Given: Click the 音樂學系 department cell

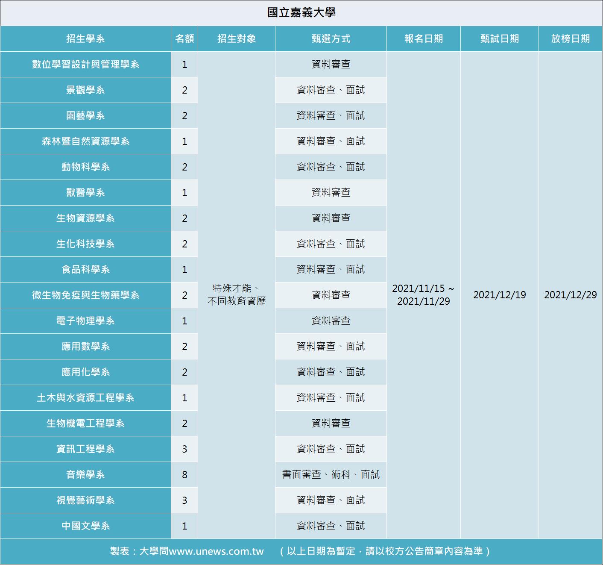Looking at the screenshot, I should tap(85, 475).
